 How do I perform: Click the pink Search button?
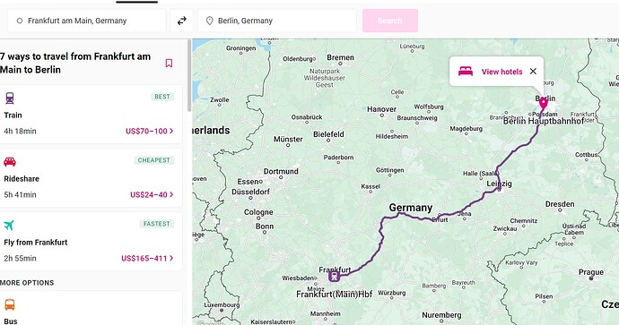pos(390,21)
